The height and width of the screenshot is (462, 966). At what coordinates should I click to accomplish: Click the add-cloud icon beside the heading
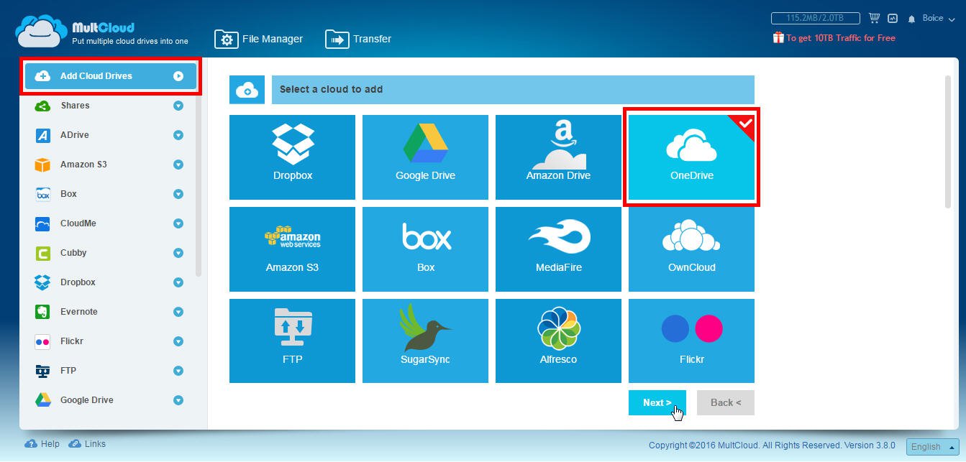(247, 90)
